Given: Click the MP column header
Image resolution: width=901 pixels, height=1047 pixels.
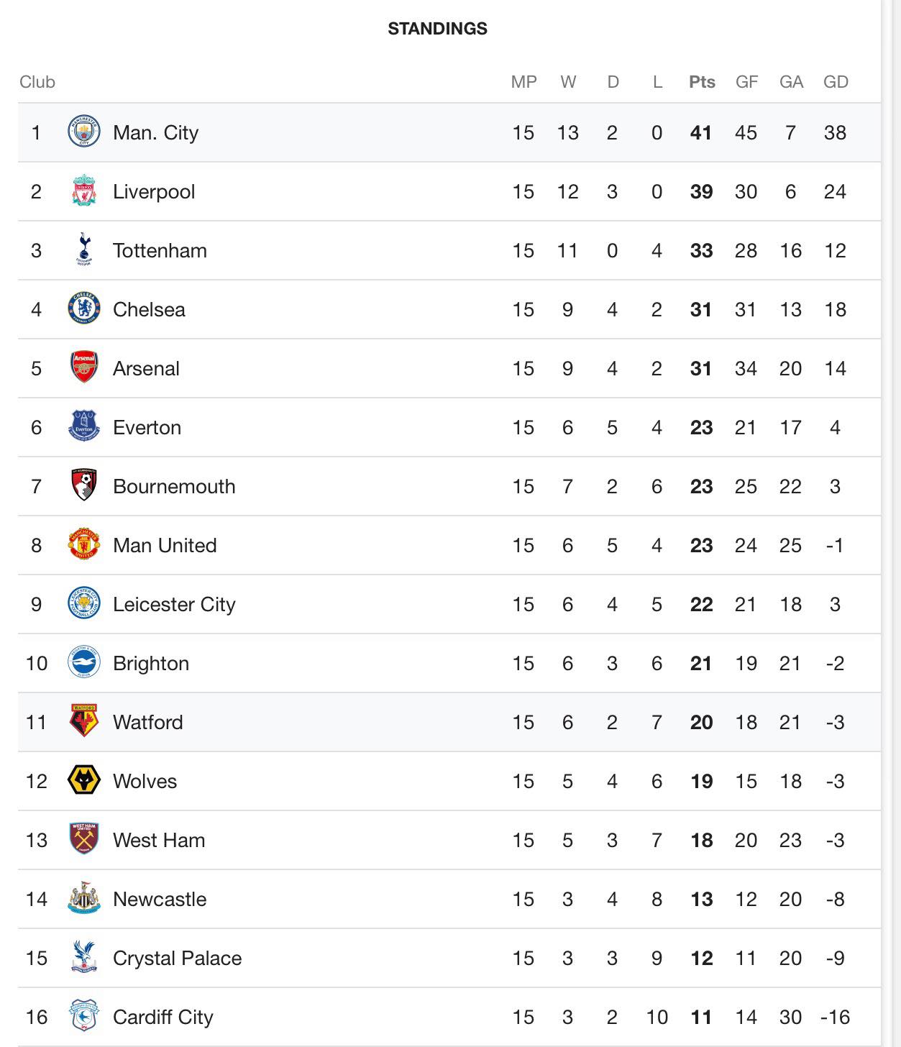Looking at the screenshot, I should pyautogui.click(x=523, y=82).
